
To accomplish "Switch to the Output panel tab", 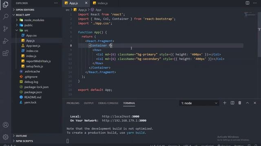I will (88, 103).
